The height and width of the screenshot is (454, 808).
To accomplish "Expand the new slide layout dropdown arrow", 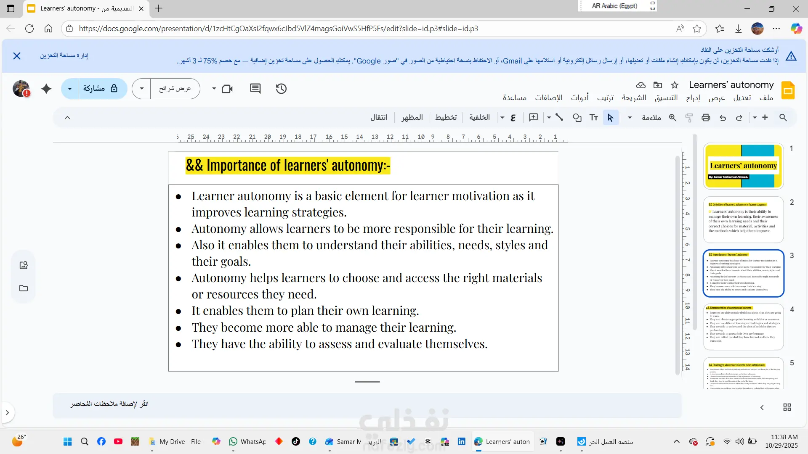I will click(755, 118).
